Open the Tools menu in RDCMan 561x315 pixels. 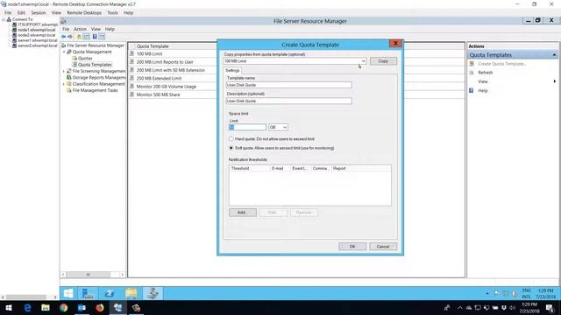[x=112, y=12]
